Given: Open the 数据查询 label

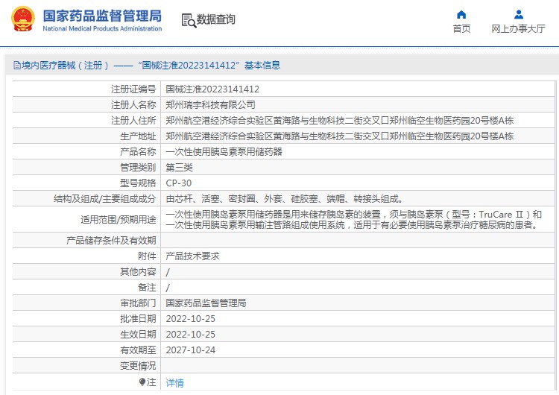Looking at the screenshot, I should [216, 19].
